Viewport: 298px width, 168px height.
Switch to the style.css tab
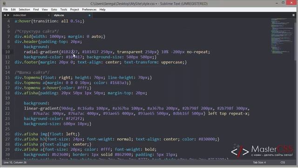pyautogui.click(x=59, y=15)
